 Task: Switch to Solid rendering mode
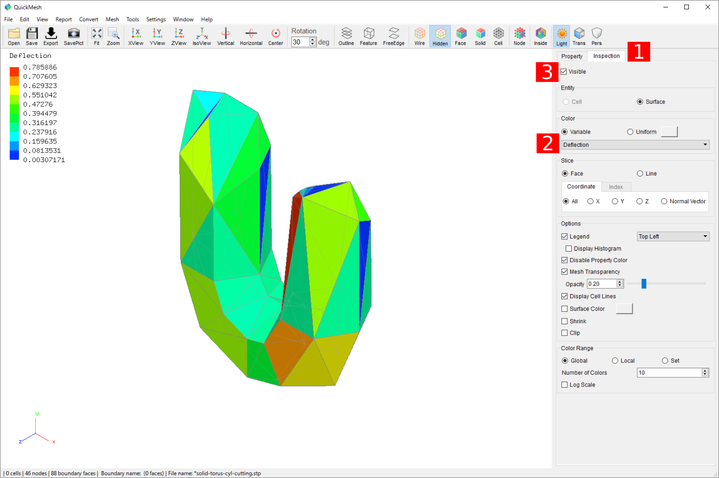[480, 37]
